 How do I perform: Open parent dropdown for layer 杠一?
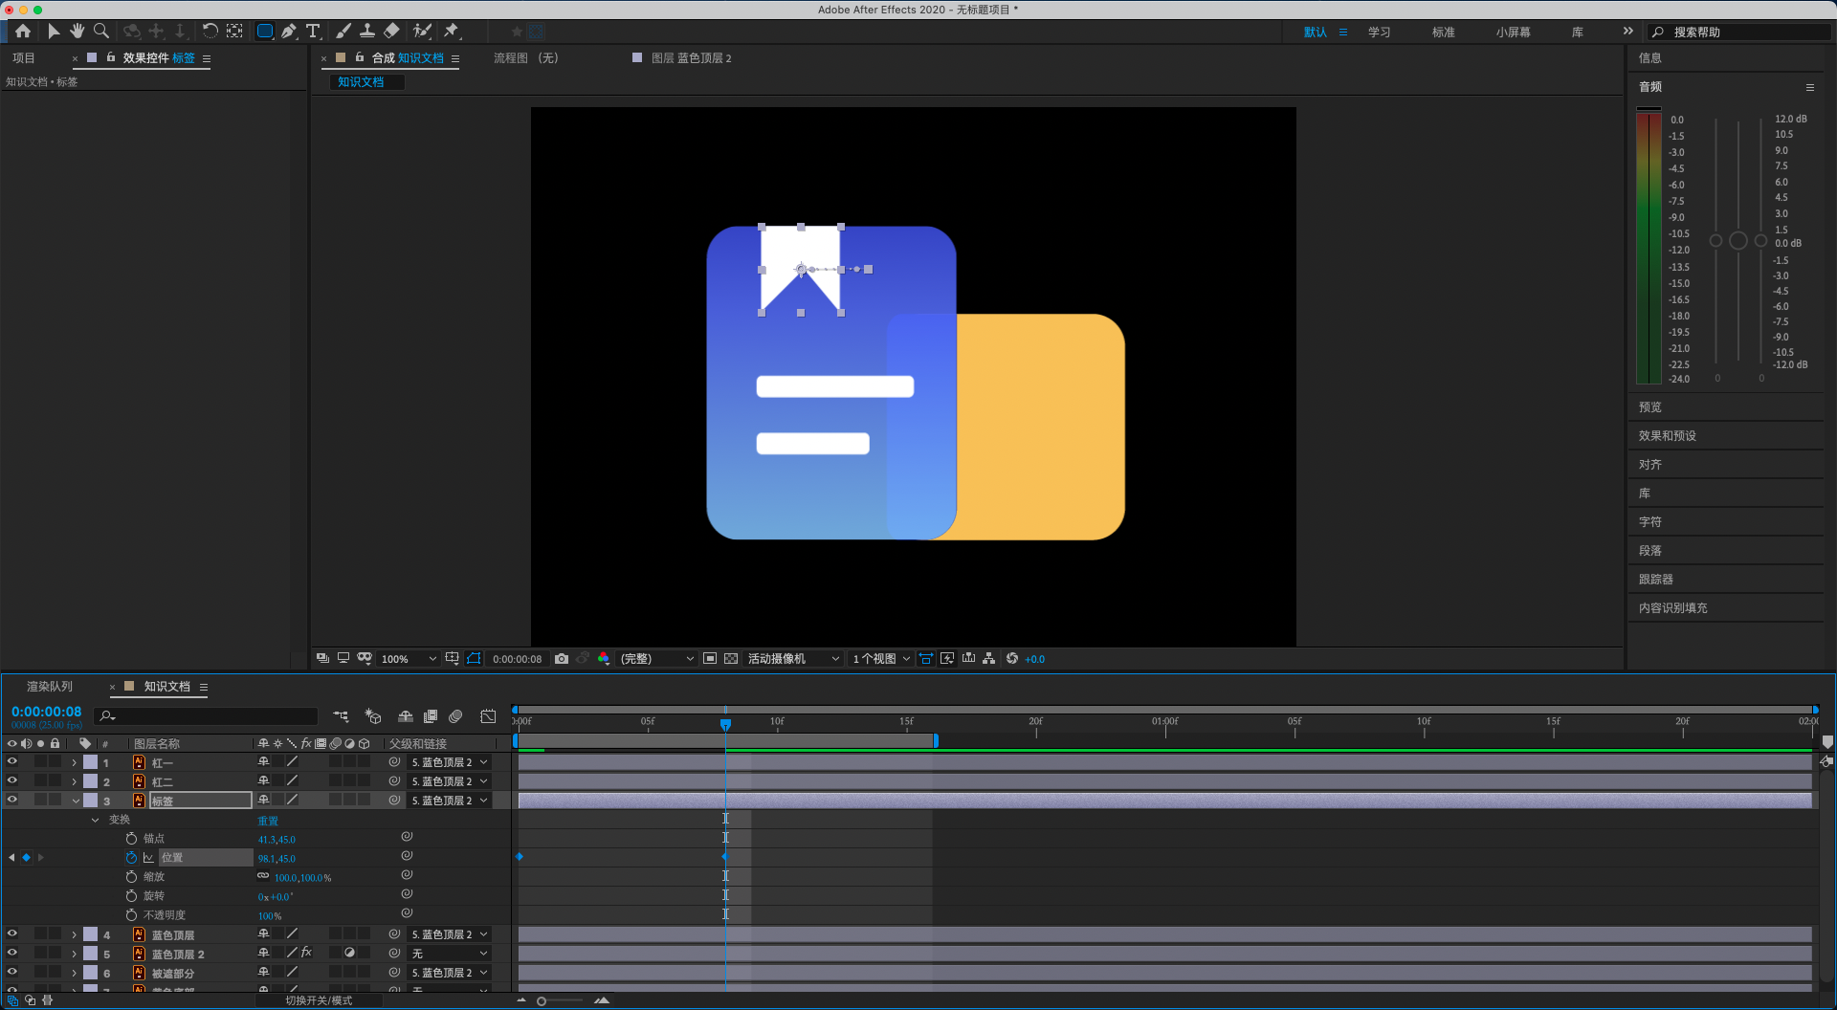pos(450,762)
